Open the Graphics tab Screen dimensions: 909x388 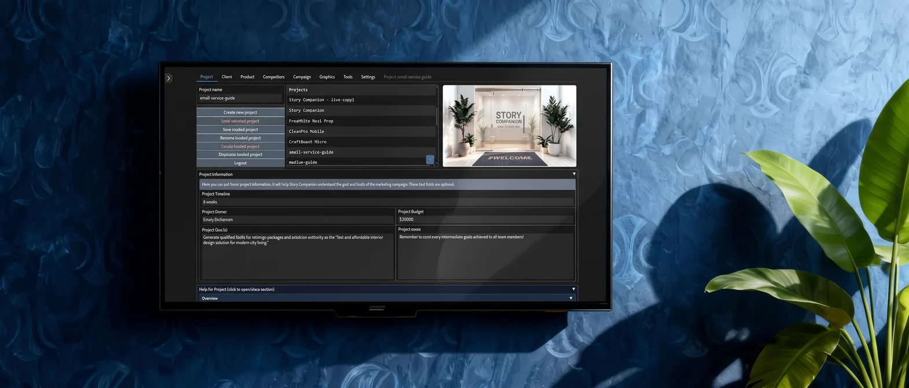tap(327, 77)
